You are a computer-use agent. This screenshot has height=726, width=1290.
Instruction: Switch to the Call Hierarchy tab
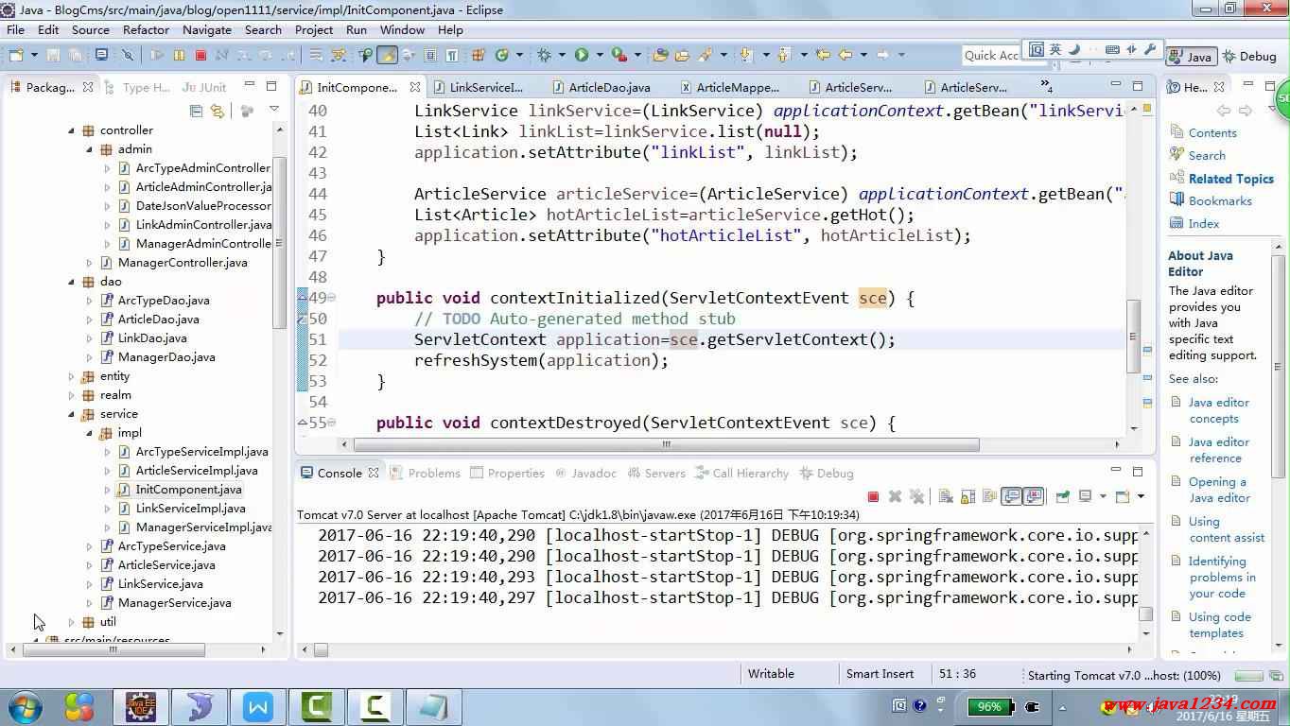[x=741, y=474]
